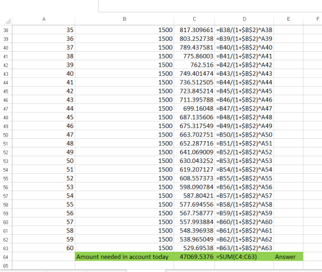Image resolution: width=322 pixels, height=272 pixels.
Task: Click column A cell with value 40
Action: [44, 73]
